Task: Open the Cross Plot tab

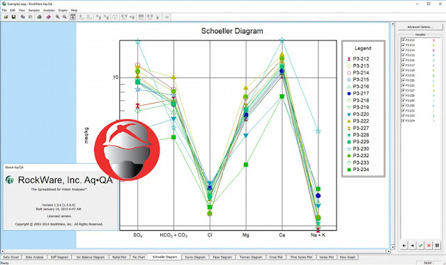Action: (x=276, y=257)
